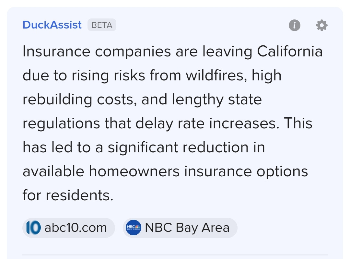Click the word "California" in the answer
350x259 pixels.
pyautogui.click(x=290, y=52)
